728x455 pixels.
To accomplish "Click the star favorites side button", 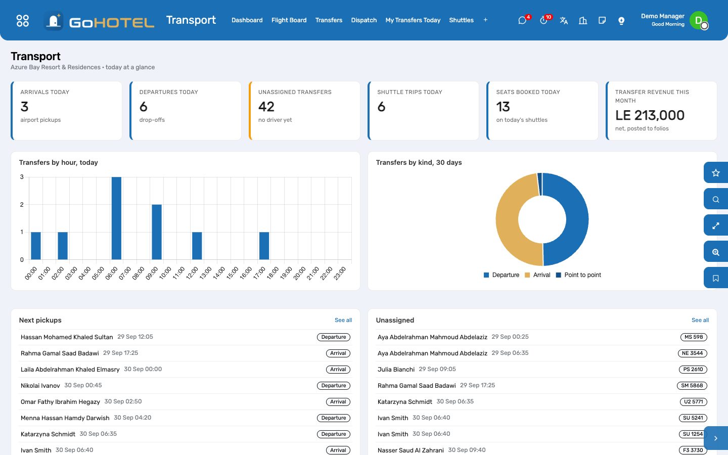I will tap(716, 173).
